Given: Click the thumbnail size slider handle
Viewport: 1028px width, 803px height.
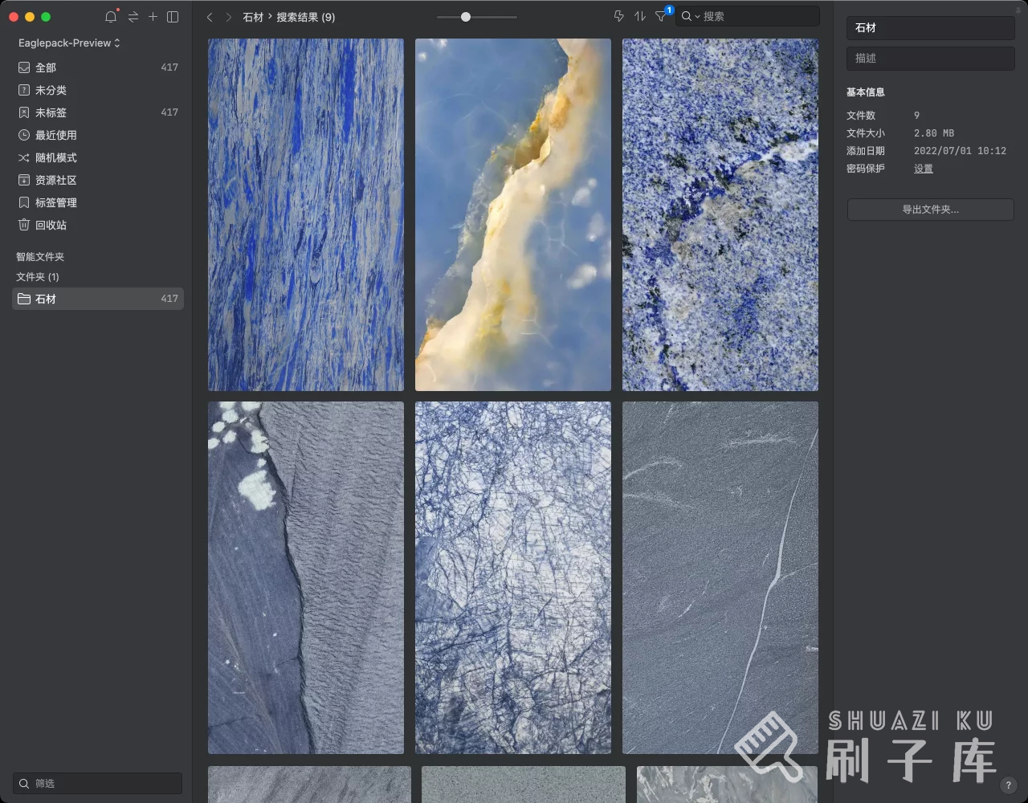Looking at the screenshot, I should 466,17.
